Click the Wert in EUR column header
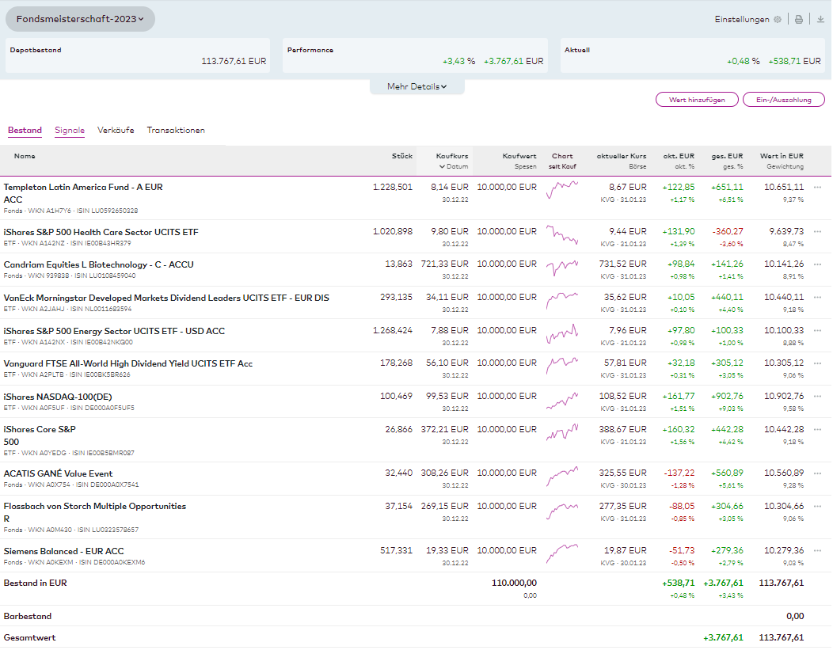Viewport: 833px width, 650px height. (x=781, y=157)
